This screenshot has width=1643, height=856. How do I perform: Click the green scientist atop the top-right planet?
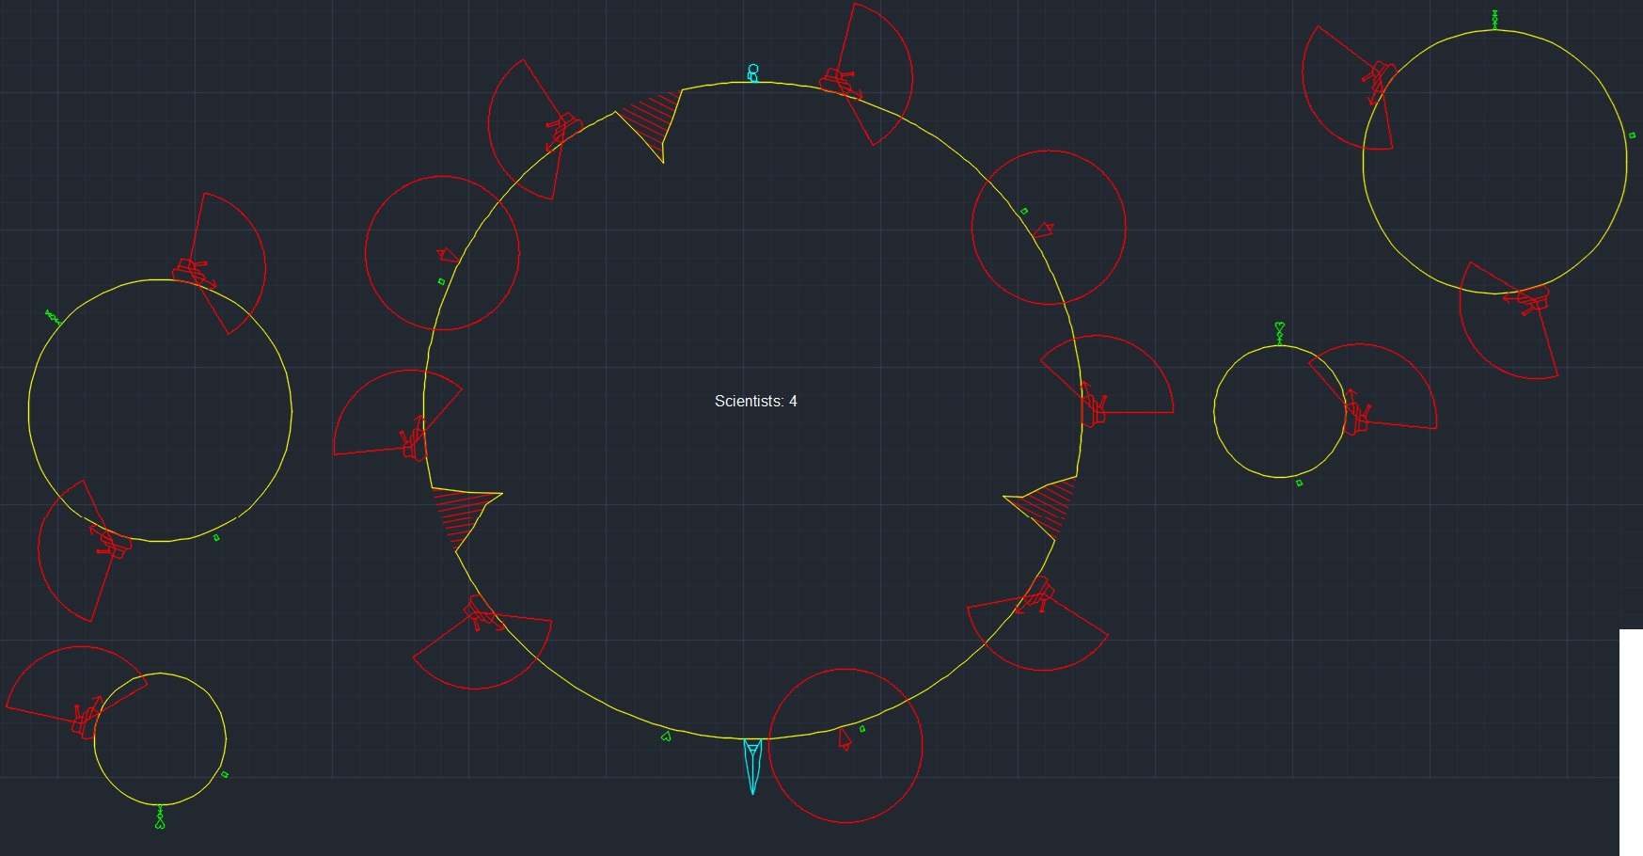point(1495,20)
